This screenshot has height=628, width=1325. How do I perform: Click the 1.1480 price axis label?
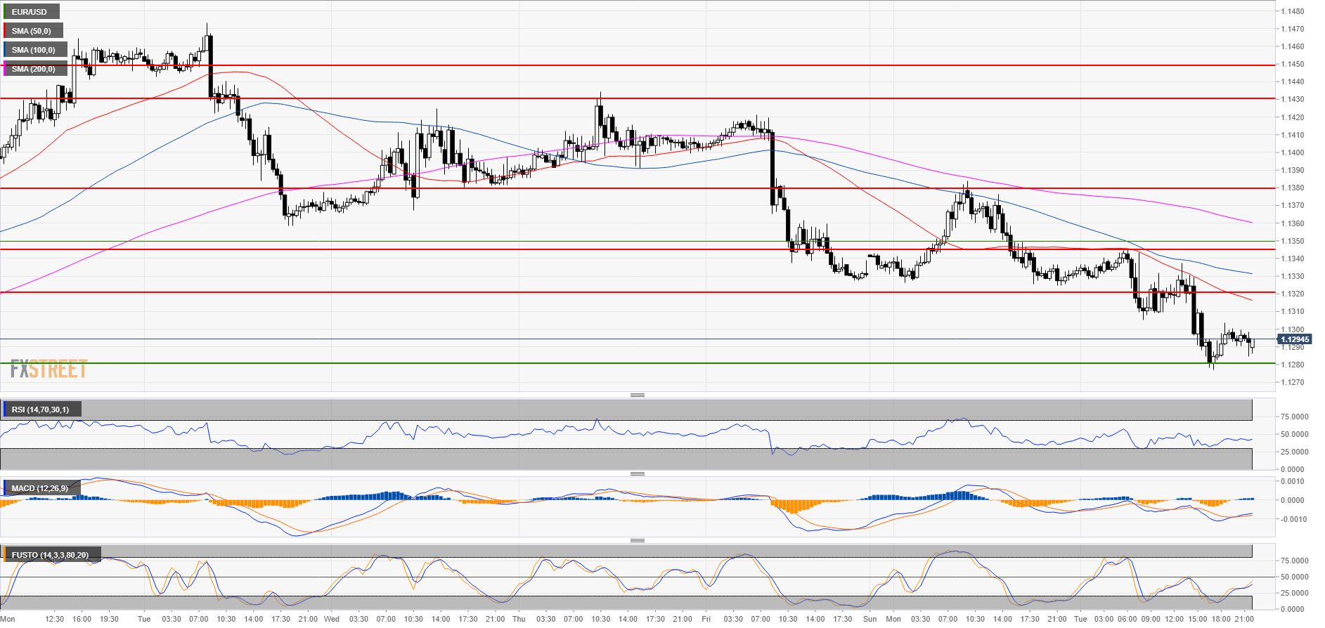pyautogui.click(x=1292, y=11)
